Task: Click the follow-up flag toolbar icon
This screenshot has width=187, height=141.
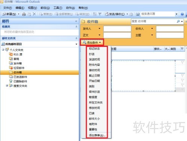Action: coord(100,14)
